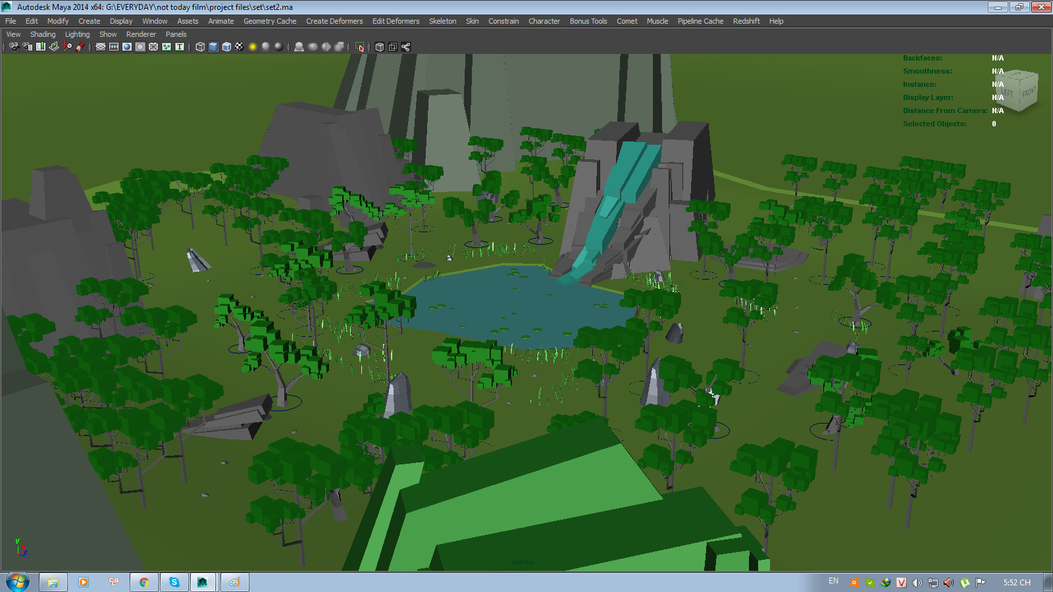Viewport: 1053px width, 592px height.
Task: Toggle default scene lighting
Action: point(265,47)
